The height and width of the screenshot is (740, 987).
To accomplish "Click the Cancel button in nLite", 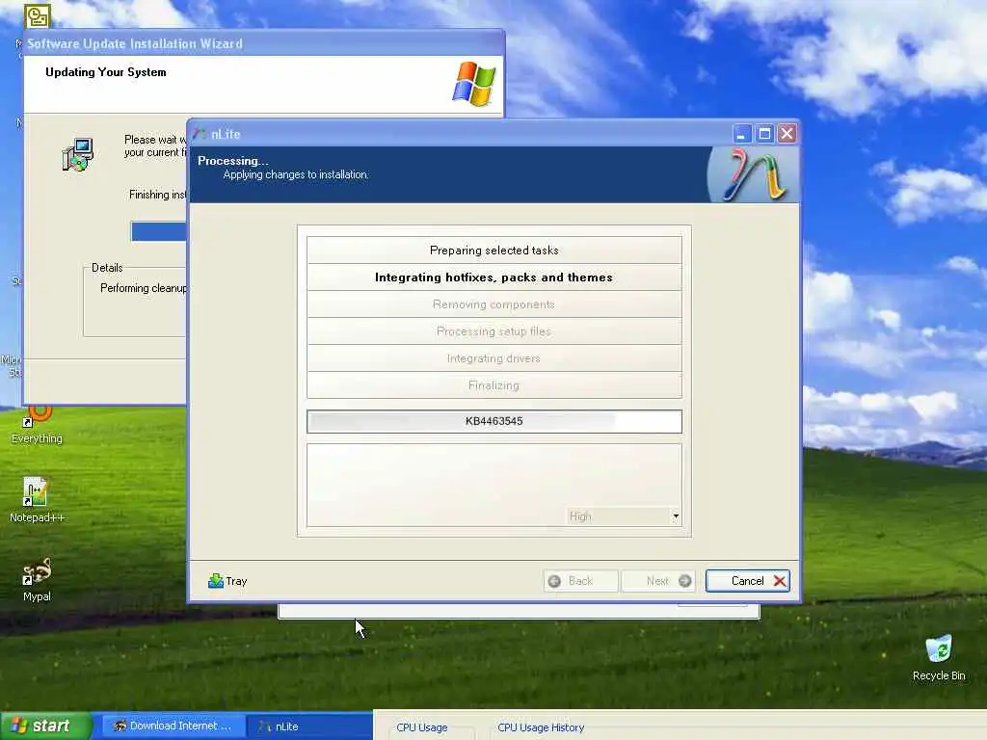I will pyautogui.click(x=748, y=581).
